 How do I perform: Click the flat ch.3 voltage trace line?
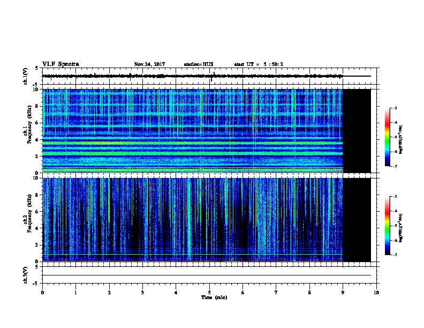pyautogui.click(x=207, y=275)
